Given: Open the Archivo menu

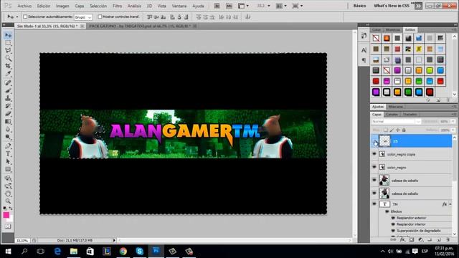Looking at the screenshot, I should [24, 6].
